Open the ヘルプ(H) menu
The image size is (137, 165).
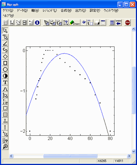click(8, 15)
